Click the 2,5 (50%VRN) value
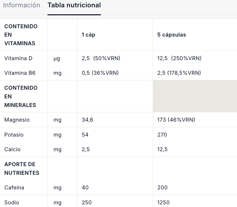Image resolution: width=237 pixels, height=207 pixels. [101, 58]
